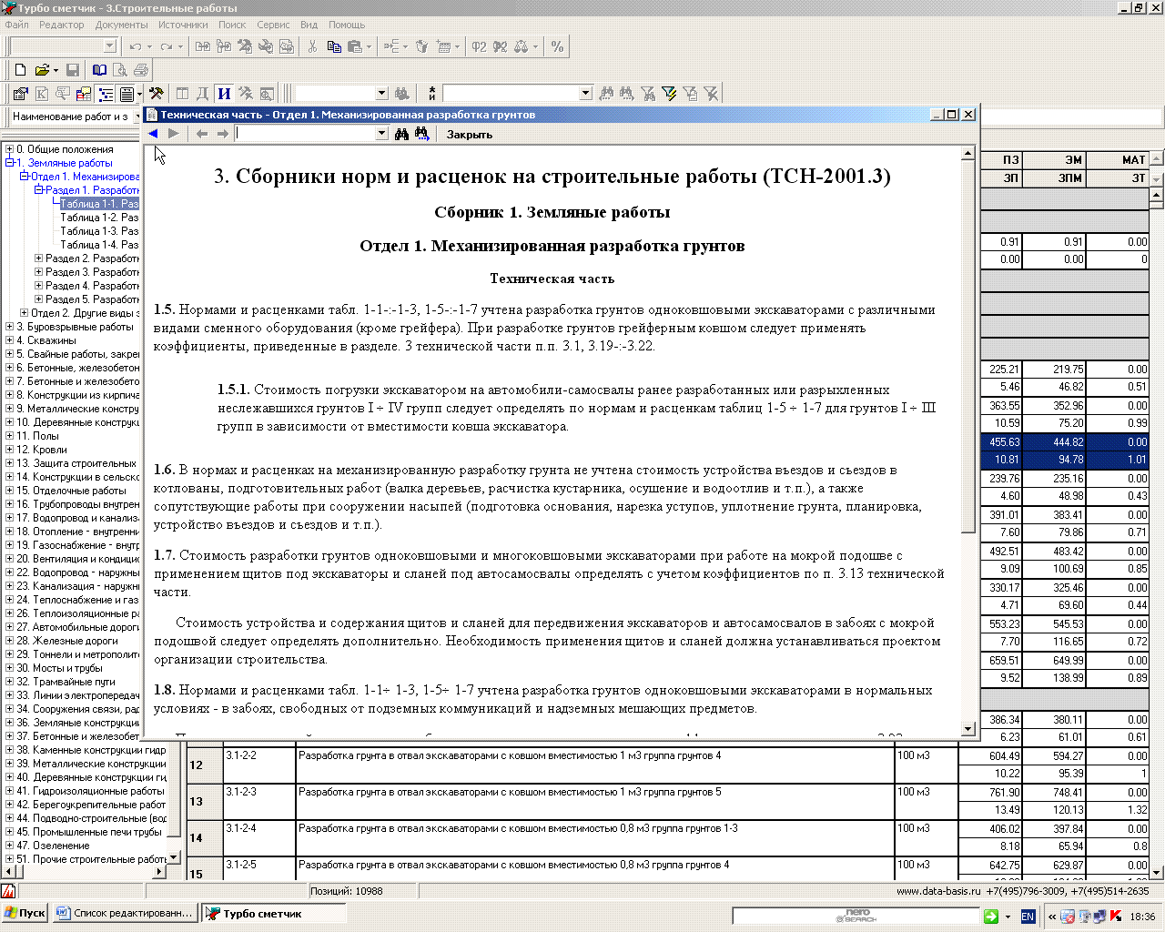Click the vertical scrollbar thumb of Техническая часть window

[968, 348]
